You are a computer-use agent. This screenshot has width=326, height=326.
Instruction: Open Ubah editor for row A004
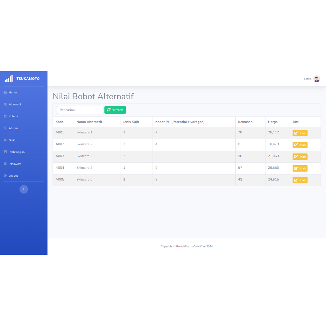click(x=300, y=168)
